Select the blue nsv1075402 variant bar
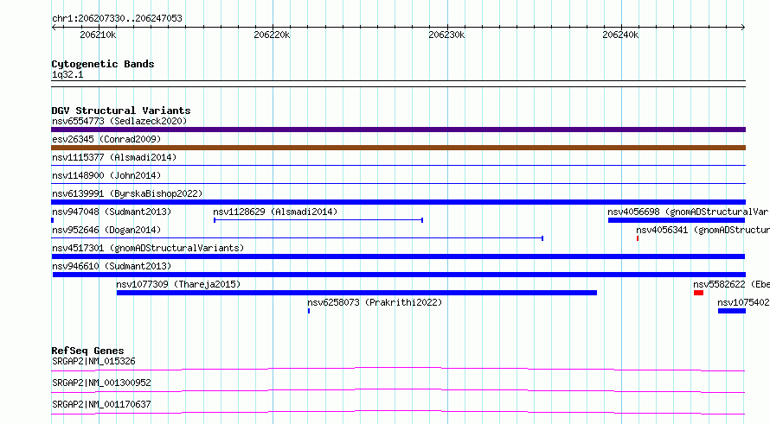The image size is (770, 424). pyautogui.click(x=732, y=311)
